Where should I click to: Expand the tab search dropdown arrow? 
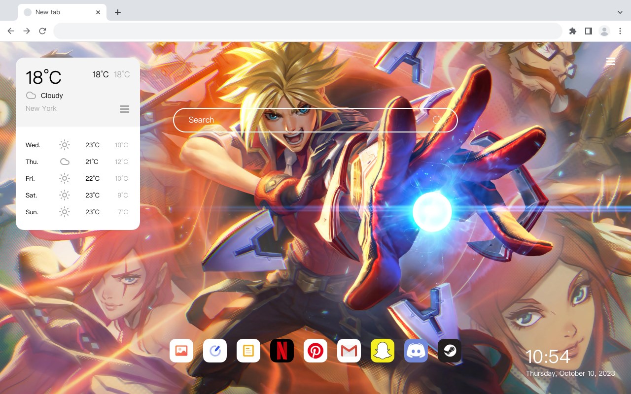[620, 12]
